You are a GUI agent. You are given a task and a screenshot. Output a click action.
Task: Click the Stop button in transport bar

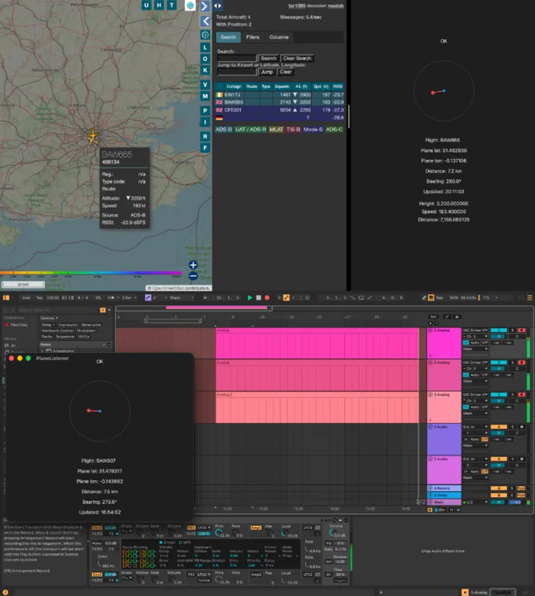tap(258, 297)
